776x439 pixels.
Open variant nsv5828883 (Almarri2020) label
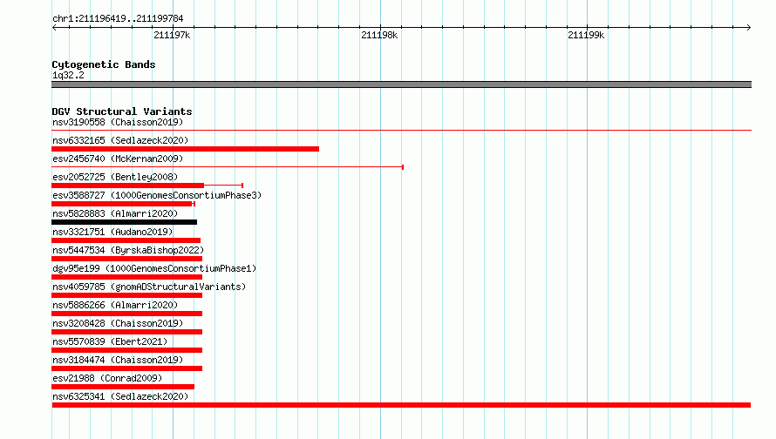click(x=115, y=213)
